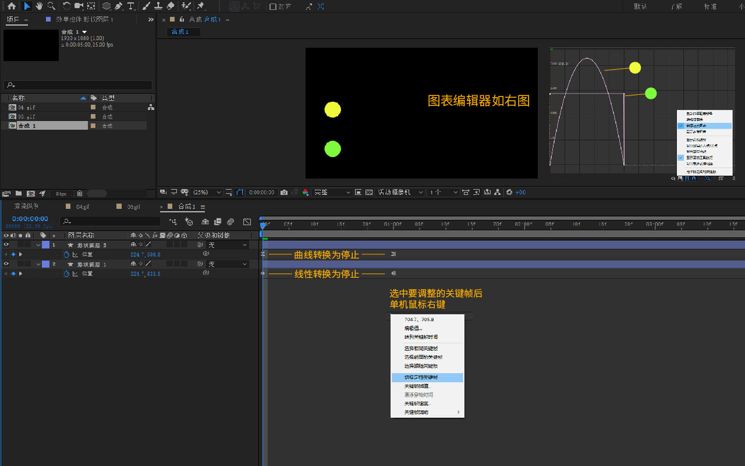Select the Puppet Pin tool
This screenshot has height=466, width=745.
tap(201, 6)
